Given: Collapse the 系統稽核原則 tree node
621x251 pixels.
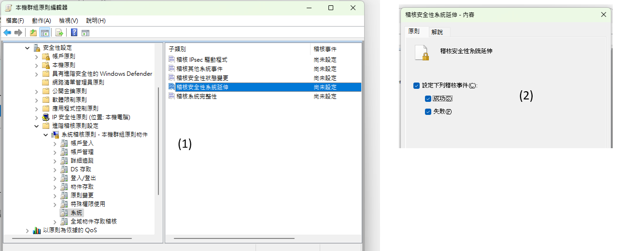Looking at the screenshot, I should click(45, 134).
